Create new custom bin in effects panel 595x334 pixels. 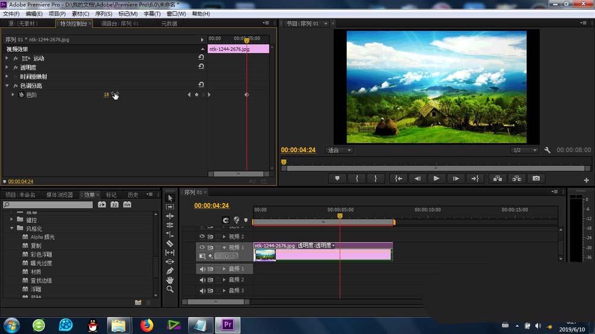click(138, 303)
